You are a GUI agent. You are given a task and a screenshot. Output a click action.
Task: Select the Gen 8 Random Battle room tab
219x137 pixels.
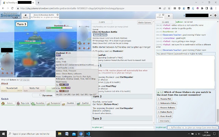pyautogui.click(x=44, y=16)
